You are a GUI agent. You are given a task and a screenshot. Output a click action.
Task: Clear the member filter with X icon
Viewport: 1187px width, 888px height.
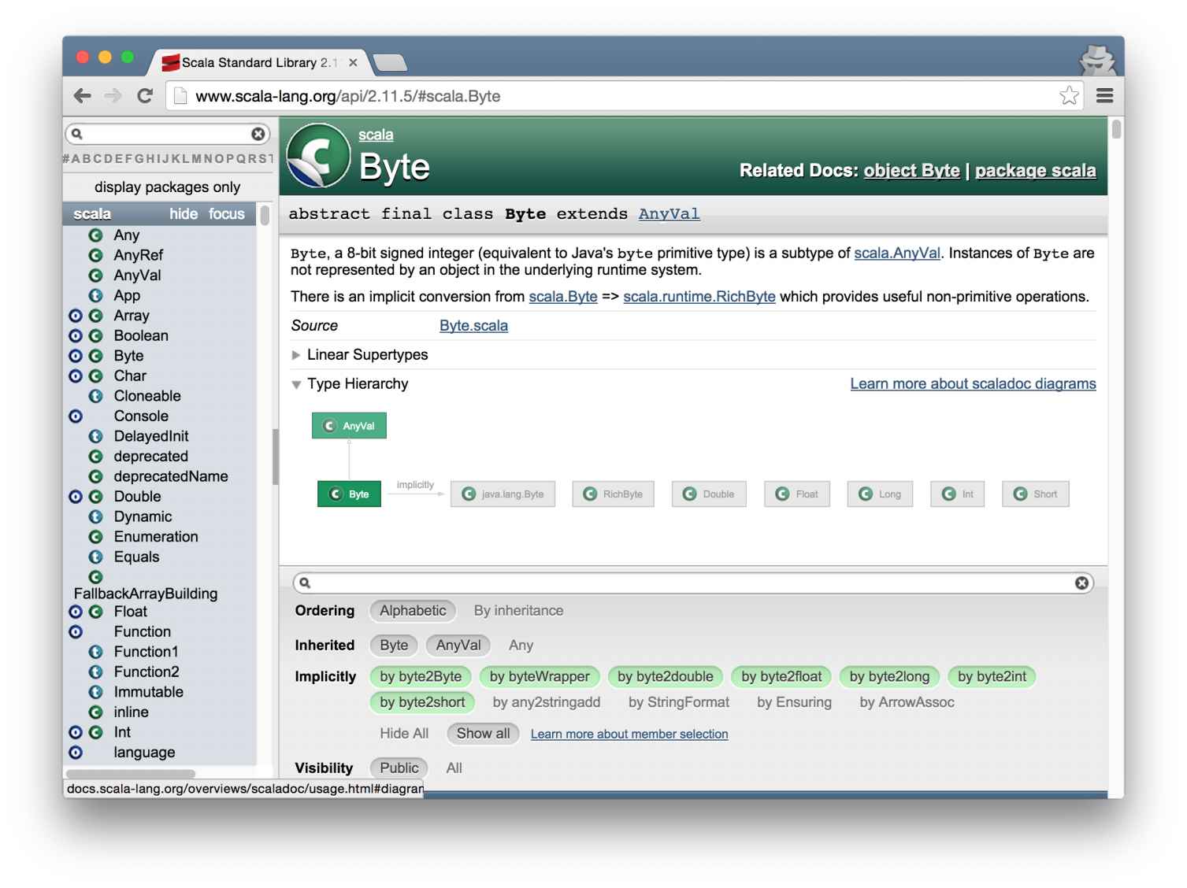click(1081, 583)
